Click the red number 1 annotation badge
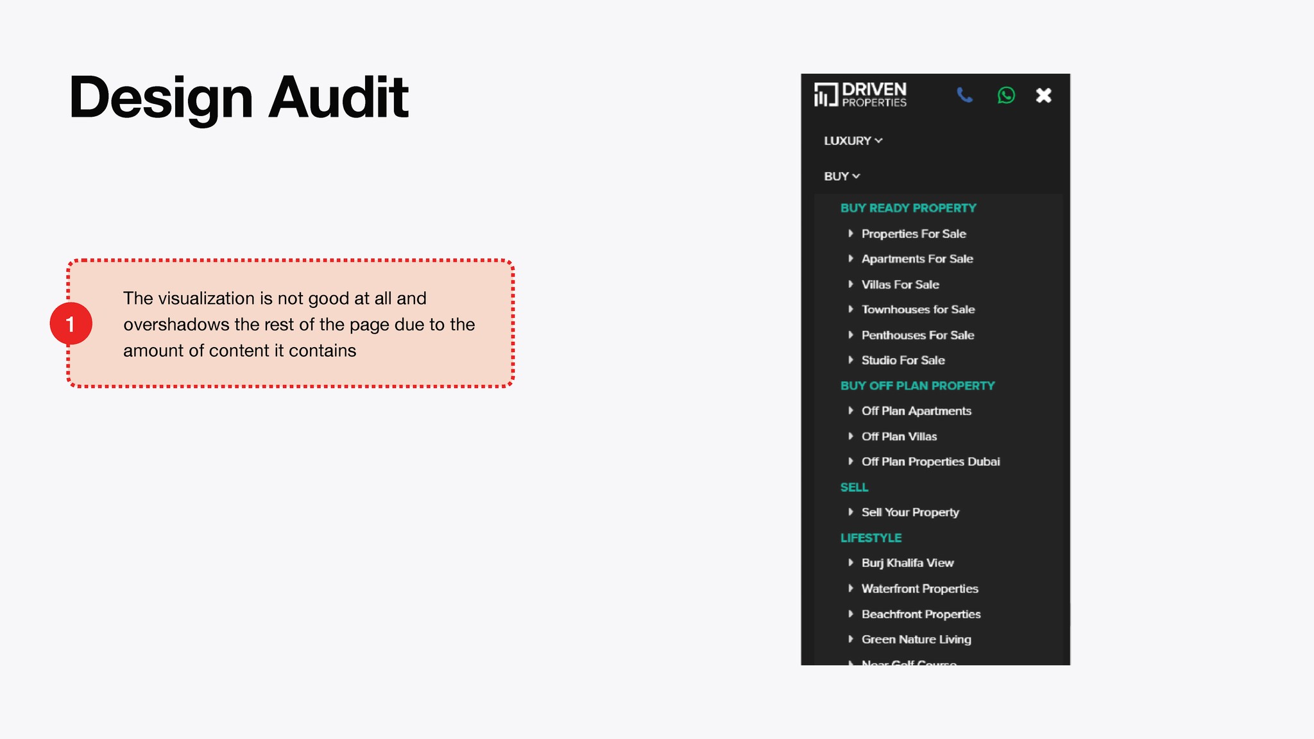The image size is (1314, 739). pos(71,324)
